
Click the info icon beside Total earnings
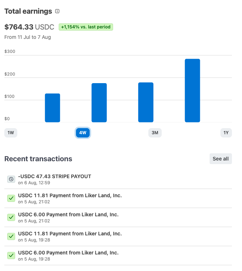coord(57,11)
